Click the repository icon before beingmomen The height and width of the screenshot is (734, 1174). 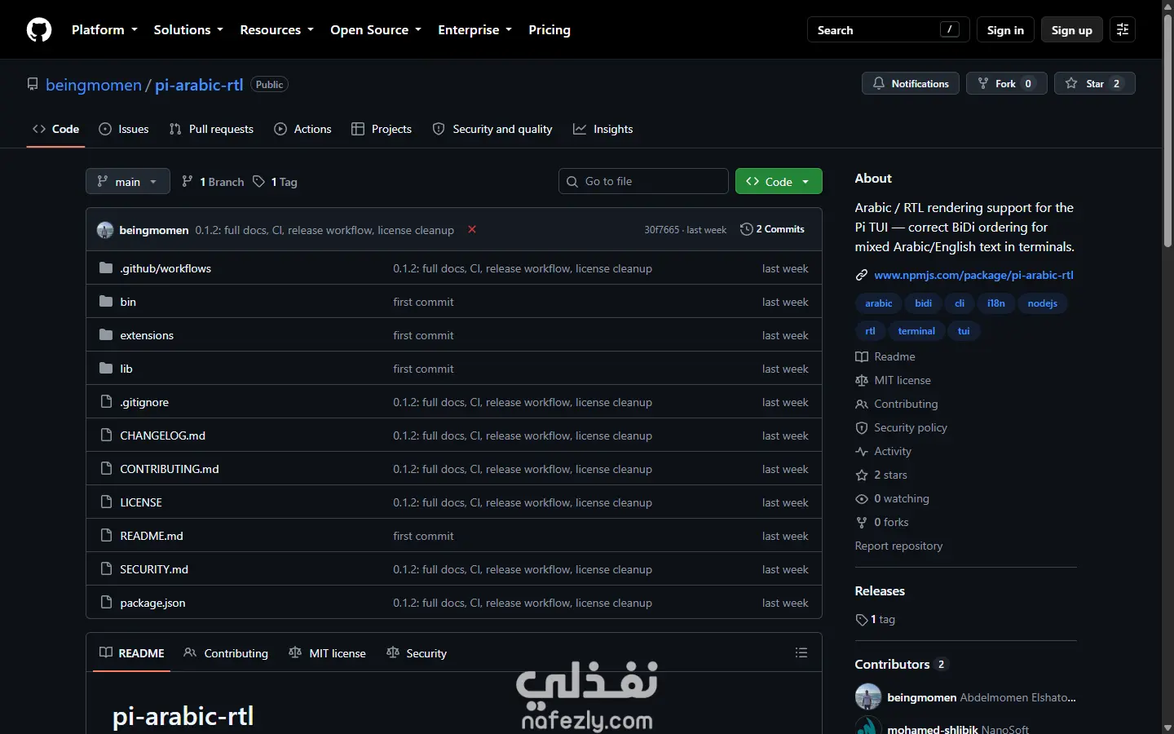[x=33, y=85]
